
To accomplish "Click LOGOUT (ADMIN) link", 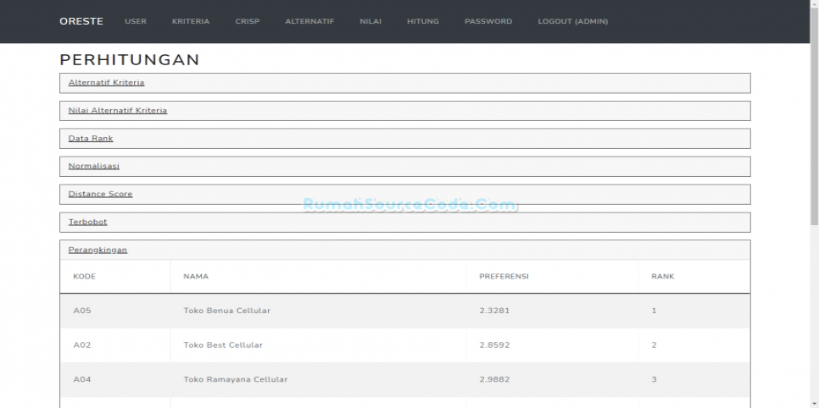I will click(572, 21).
